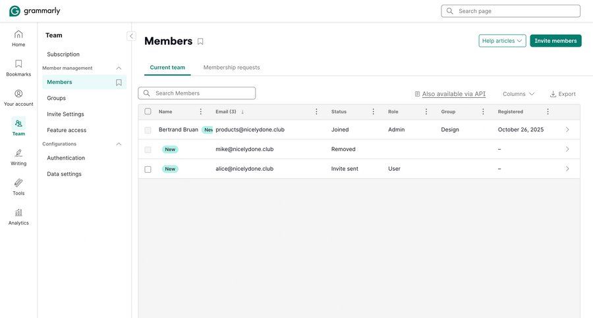This screenshot has width=593, height=318.
Task: Click New badge in mike row
Action: click(170, 149)
